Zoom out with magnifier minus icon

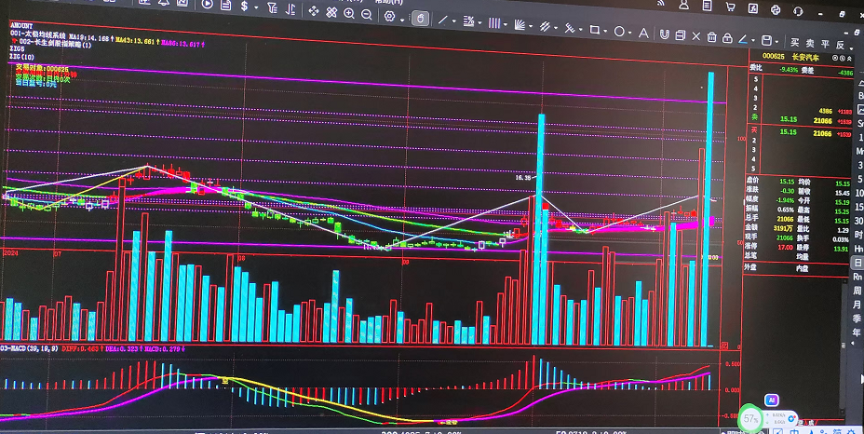(367, 15)
